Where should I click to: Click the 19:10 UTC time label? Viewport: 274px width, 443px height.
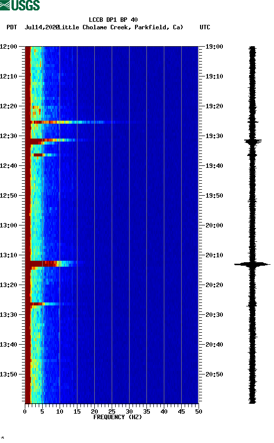214,76
